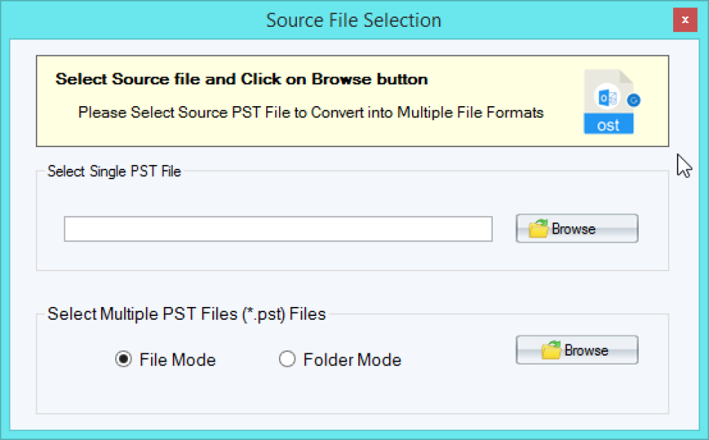Select the File Mode radio button
Image resolution: width=709 pixels, height=440 pixels.
coord(123,360)
